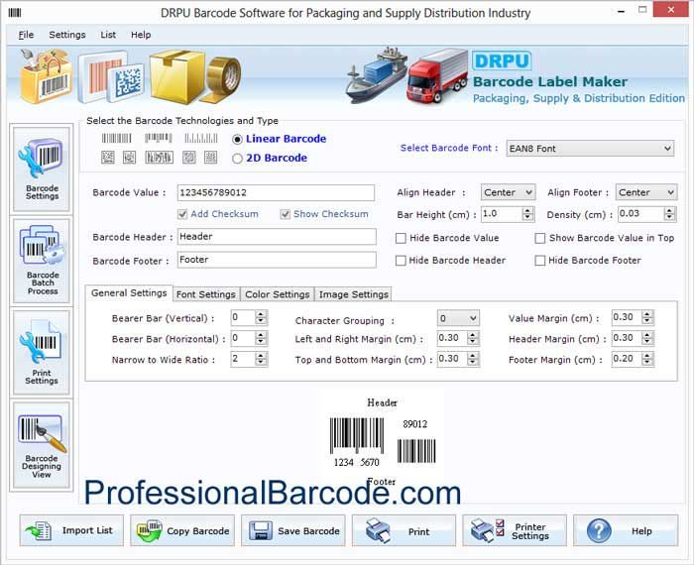The image size is (694, 565).
Task: Increase the Bar Height spinner value
Action: pyautogui.click(x=526, y=210)
